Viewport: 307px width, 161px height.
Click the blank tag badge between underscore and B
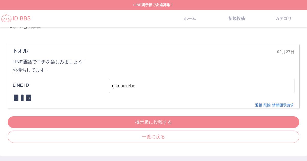(22, 98)
